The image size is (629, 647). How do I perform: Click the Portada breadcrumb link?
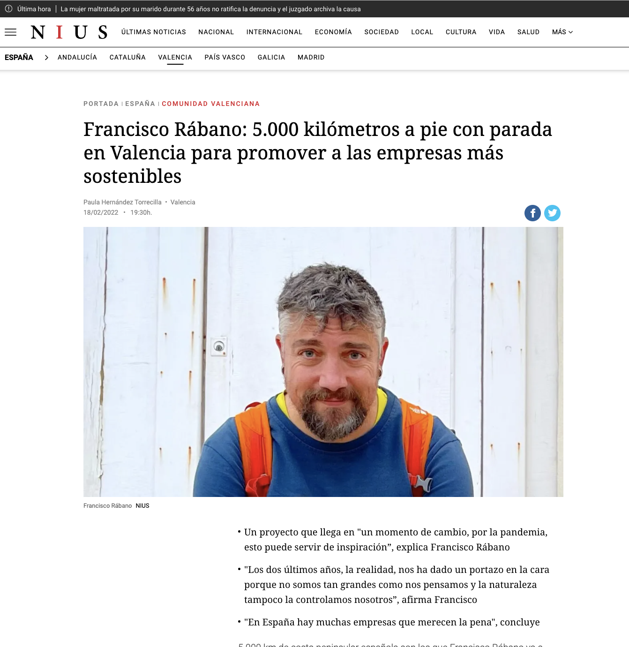tap(101, 104)
